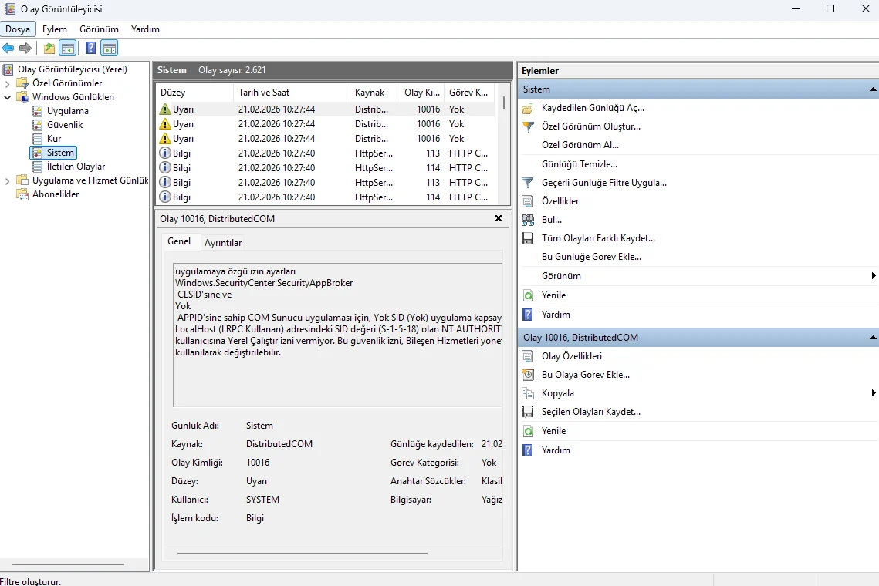Click the binoculars icon next to Bul
The height and width of the screenshot is (586, 879).
(x=528, y=220)
